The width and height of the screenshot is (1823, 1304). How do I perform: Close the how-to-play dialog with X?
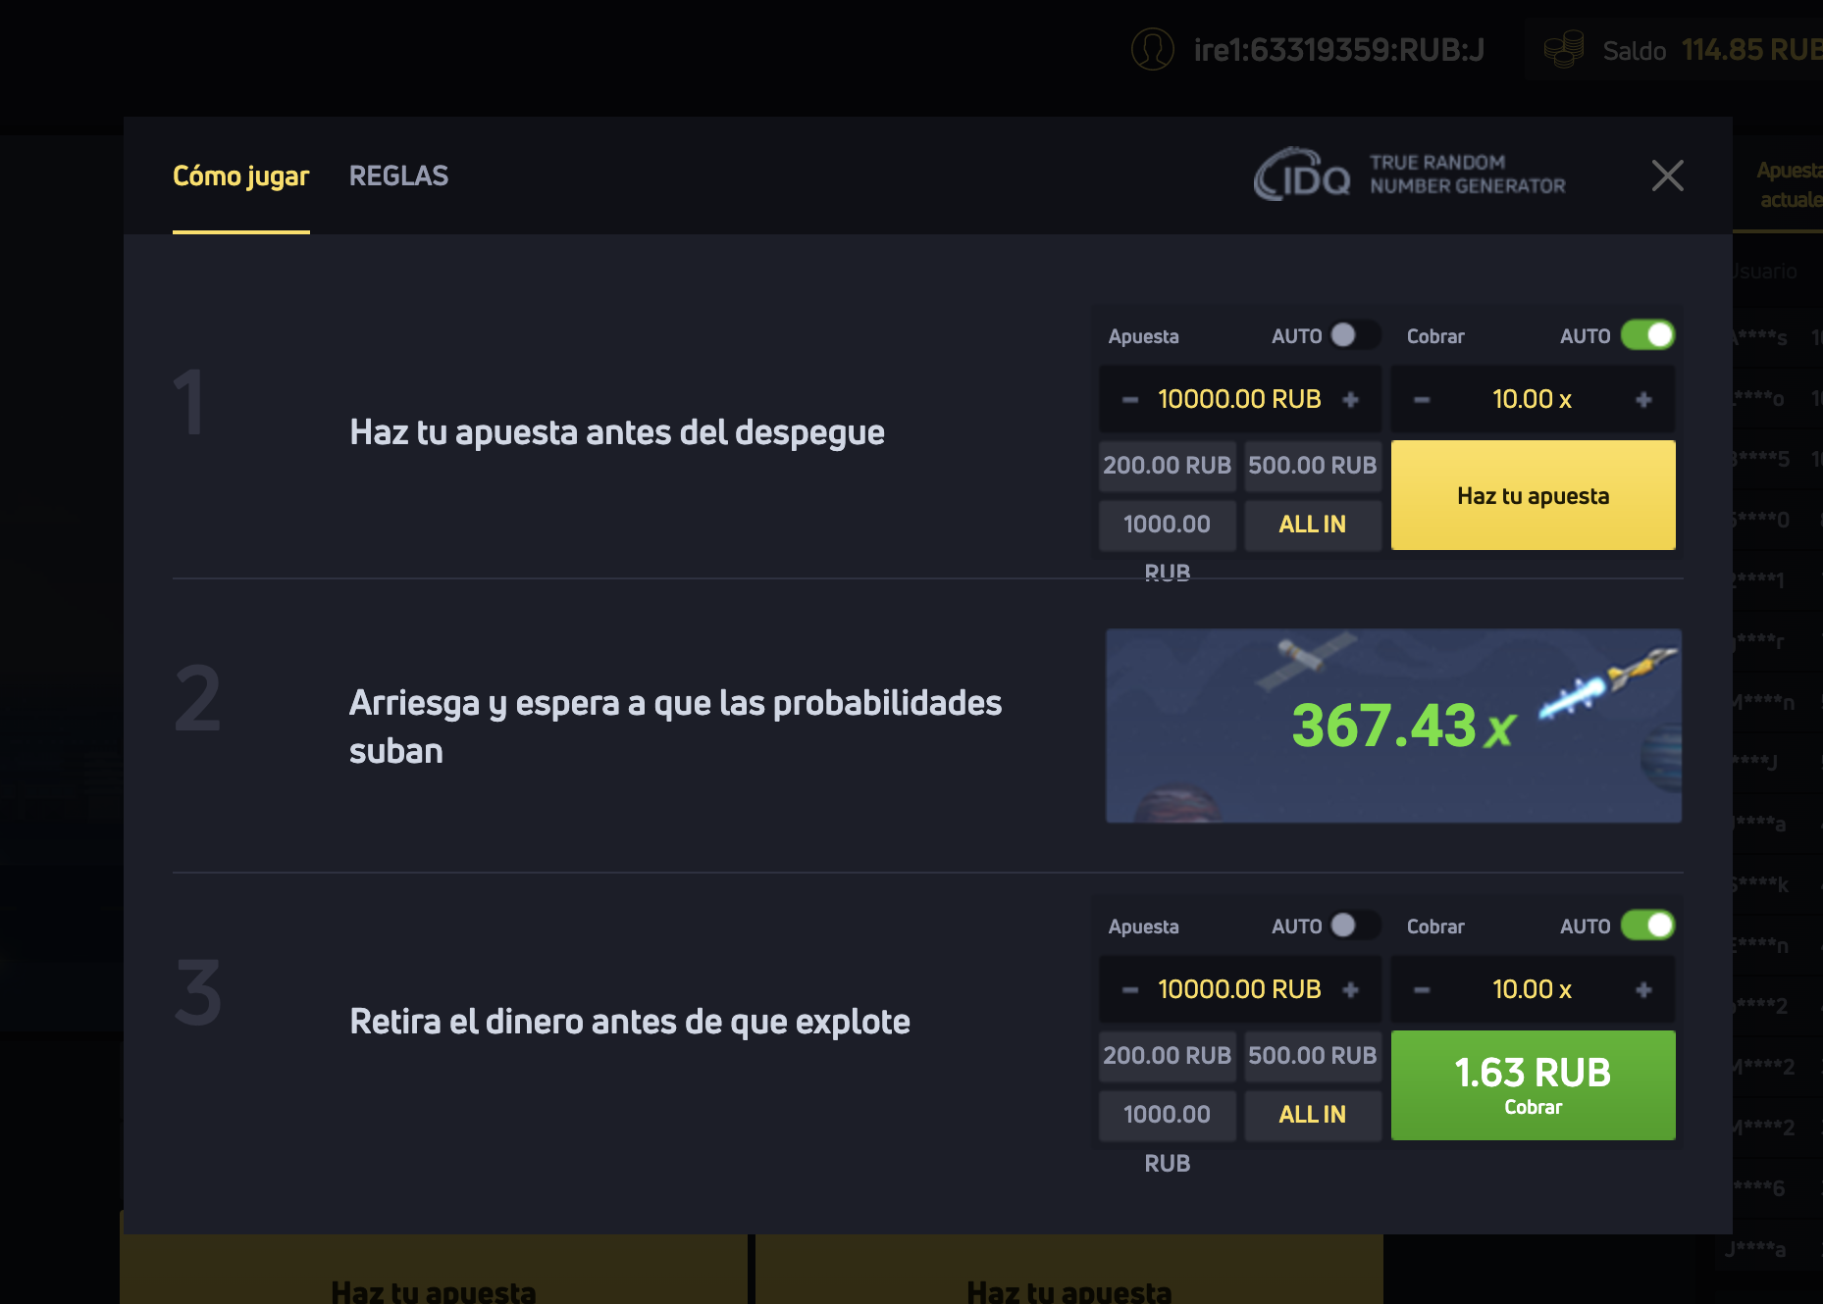pyautogui.click(x=1667, y=176)
